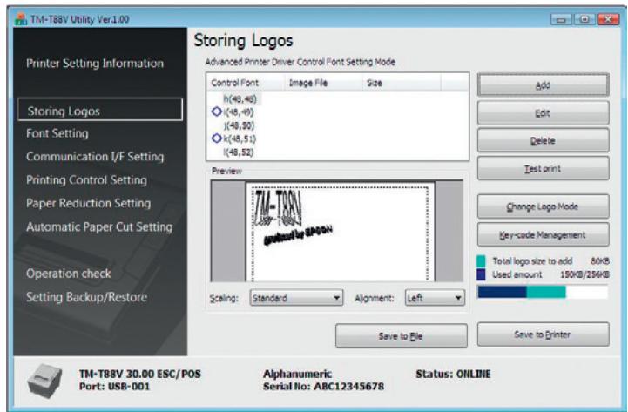The height and width of the screenshot is (412, 628).
Task: Click Change Logo Mode button
Action: click(544, 206)
